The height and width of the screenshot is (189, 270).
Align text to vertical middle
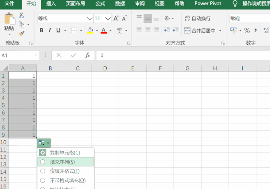(x=148, y=18)
